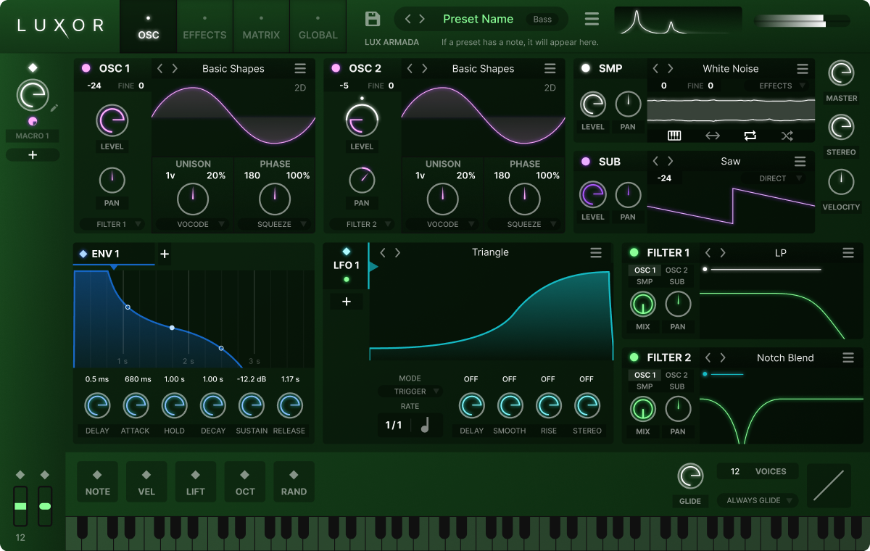Click the NOTE modulator button
The width and height of the screenshot is (870, 551).
coord(97,483)
